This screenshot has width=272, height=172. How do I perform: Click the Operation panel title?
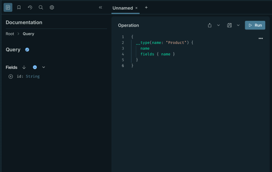tap(128, 25)
